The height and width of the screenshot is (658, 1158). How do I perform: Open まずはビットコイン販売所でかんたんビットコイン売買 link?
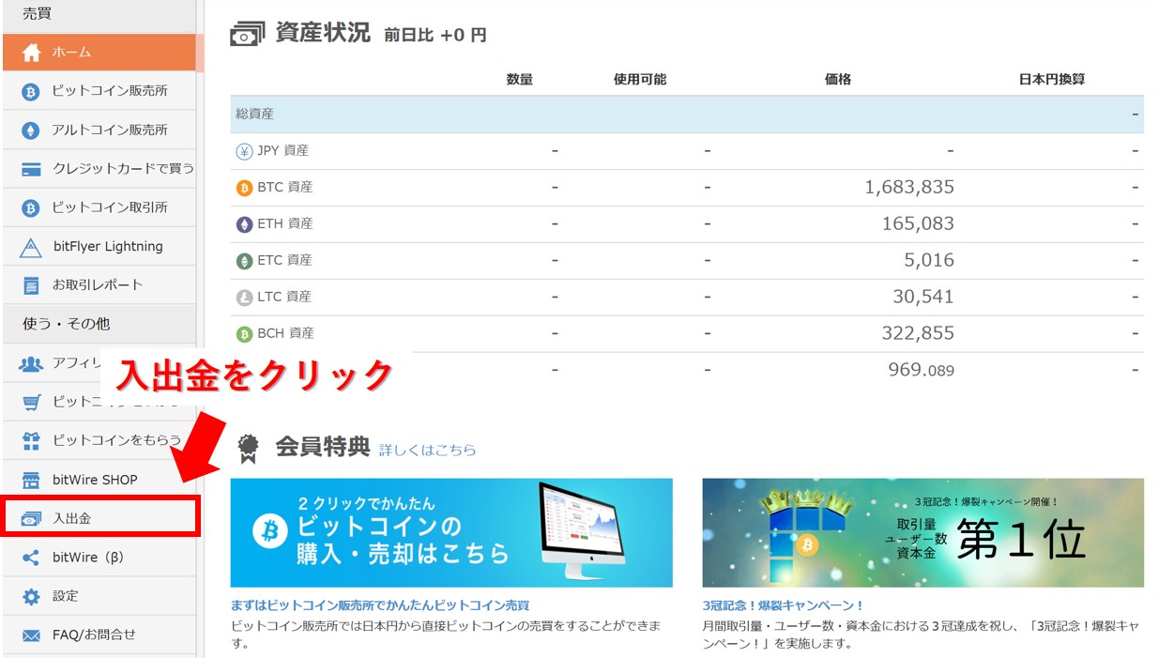(x=380, y=605)
